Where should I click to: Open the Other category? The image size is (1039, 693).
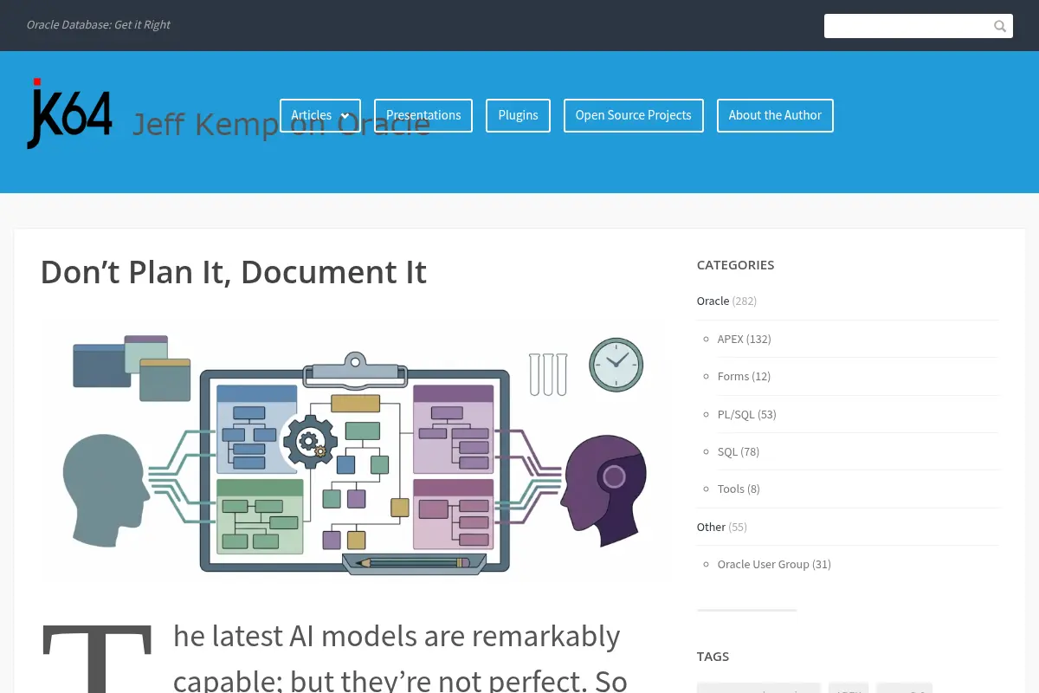coord(711,527)
